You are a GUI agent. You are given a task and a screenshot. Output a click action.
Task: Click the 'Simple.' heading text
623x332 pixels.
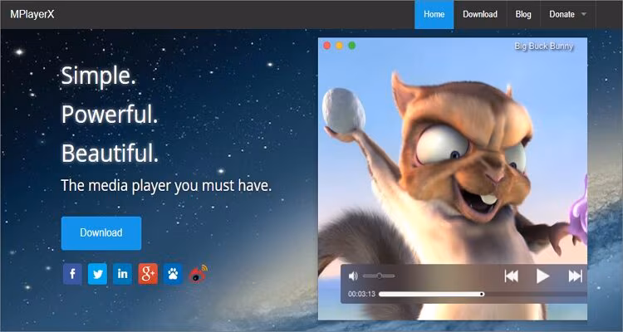tap(99, 76)
